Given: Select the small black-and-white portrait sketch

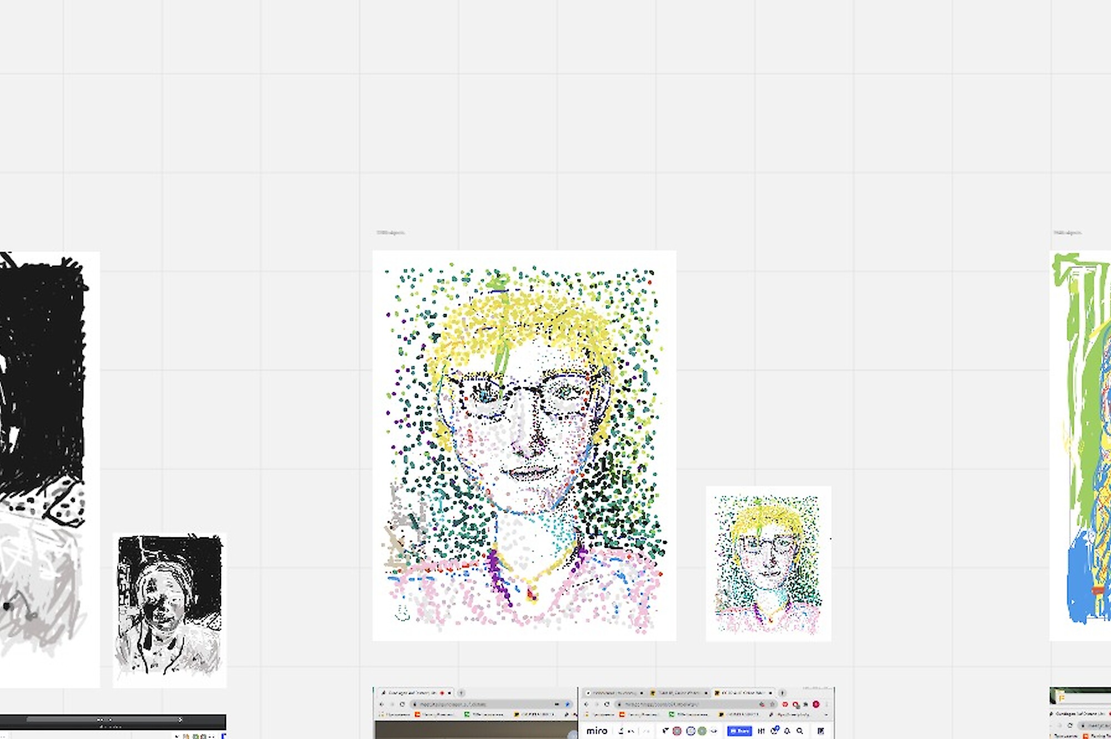Looking at the screenshot, I should 169,610.
